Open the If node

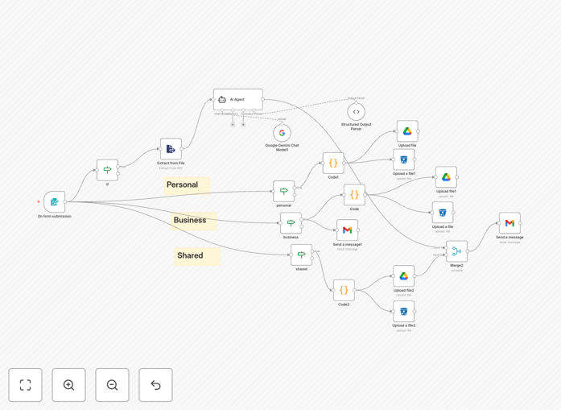point(107,170)
